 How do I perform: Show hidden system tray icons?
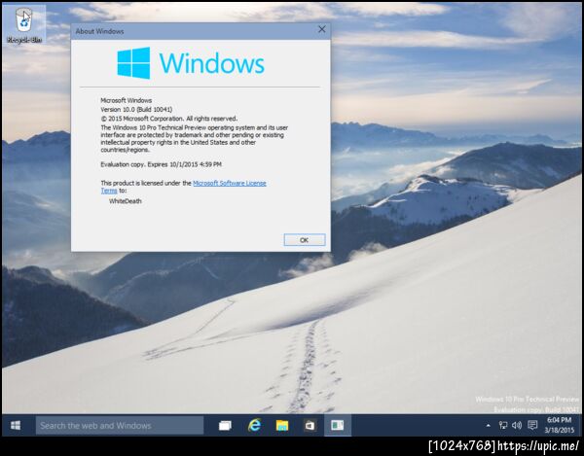488,425
